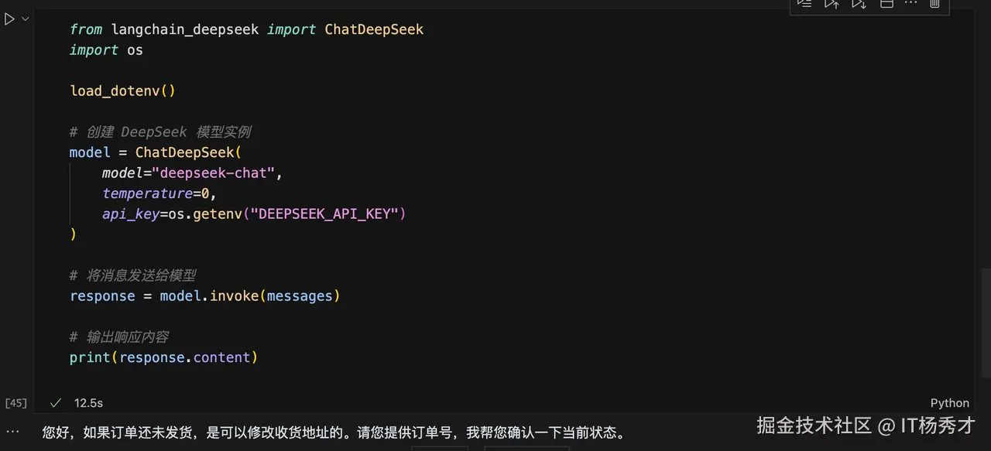Click the [45] execution count label

(15, 403)
